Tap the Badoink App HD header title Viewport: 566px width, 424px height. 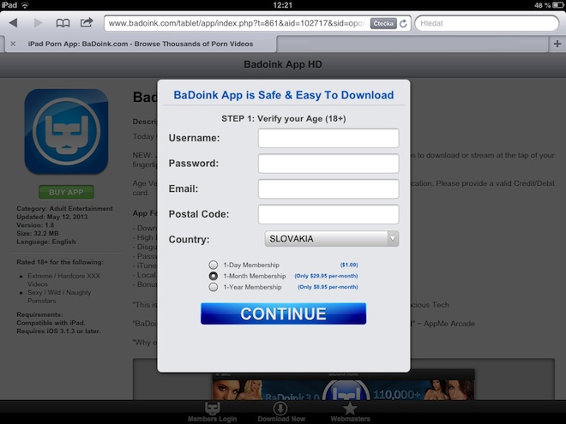click(283, 64)
